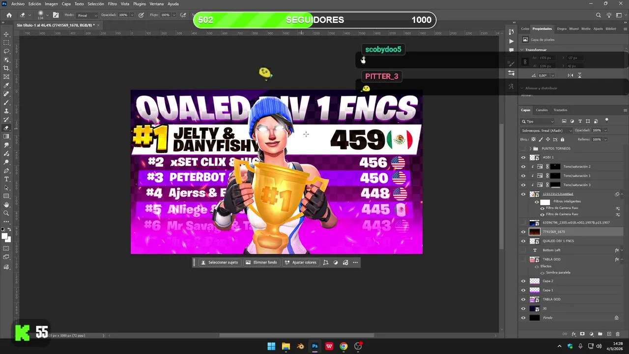Select the Zoom tool
629x354 pixels.
coord(6,213)
